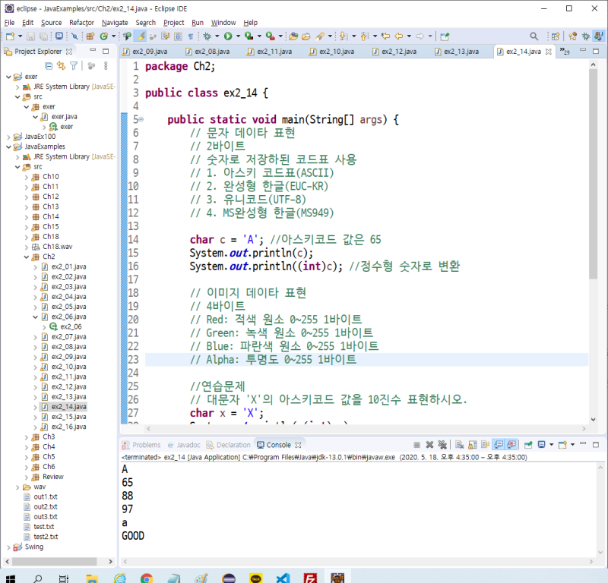Toggle Link with Editor in Project Explorer
Viewport: 608px width, 583px height.
click(x=61, y=66)
